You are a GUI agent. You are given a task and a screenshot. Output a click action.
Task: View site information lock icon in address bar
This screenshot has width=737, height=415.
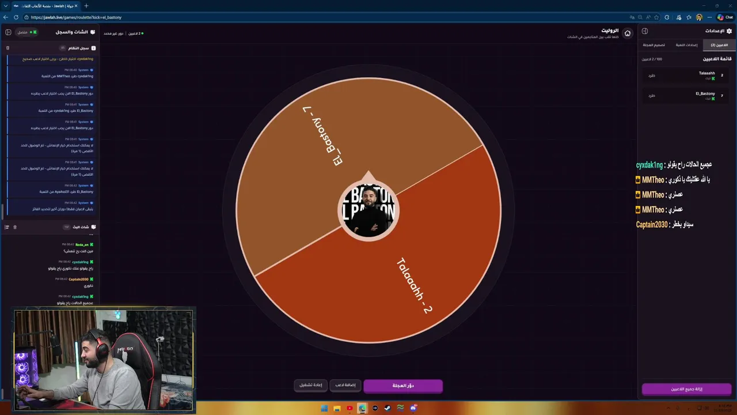[26, 17]
